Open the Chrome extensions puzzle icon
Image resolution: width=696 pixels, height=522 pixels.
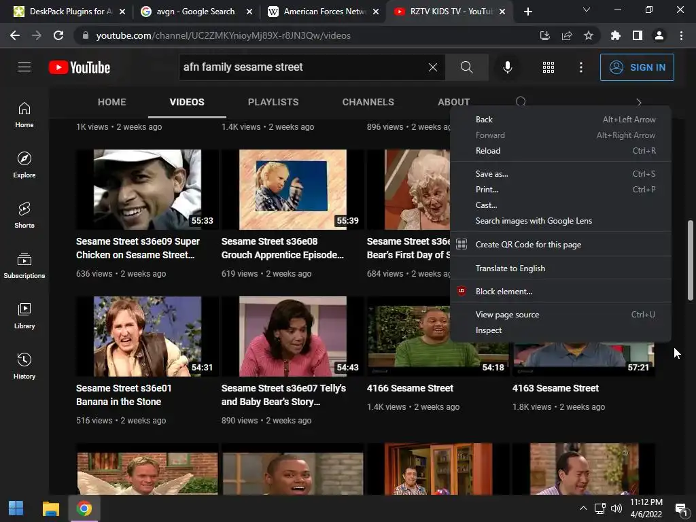pyautogui.click(x=616, y=35)
